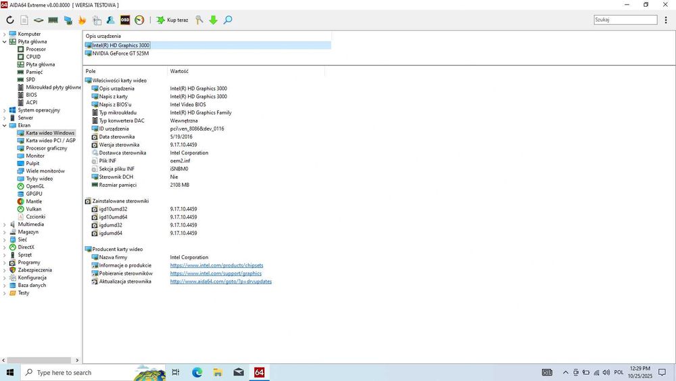The width and height of the screenshot is (676, 381).
Task: Click the magnifier search toolbar icon
Action: point(228,20)
